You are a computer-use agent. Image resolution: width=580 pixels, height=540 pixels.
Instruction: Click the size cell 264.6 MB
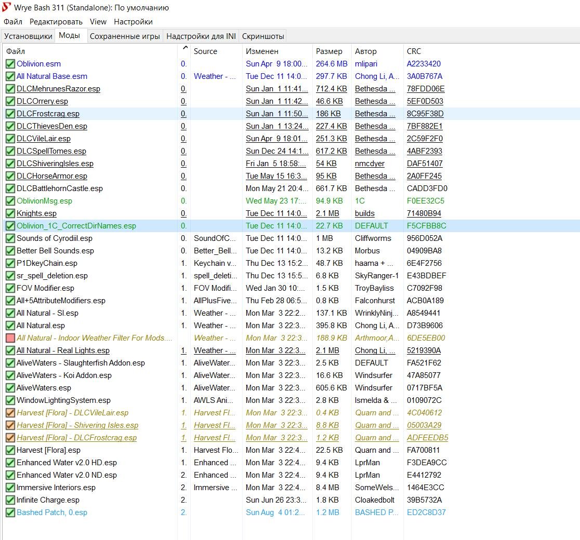(x=332, y=64)
